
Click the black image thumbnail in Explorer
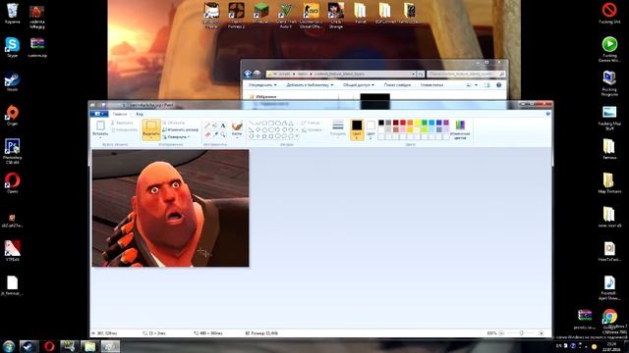[374, 101]
